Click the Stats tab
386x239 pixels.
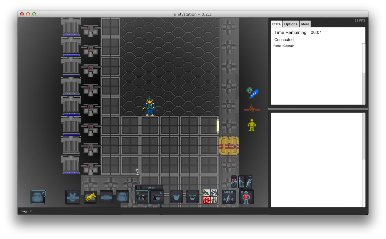tap(276, 24)
